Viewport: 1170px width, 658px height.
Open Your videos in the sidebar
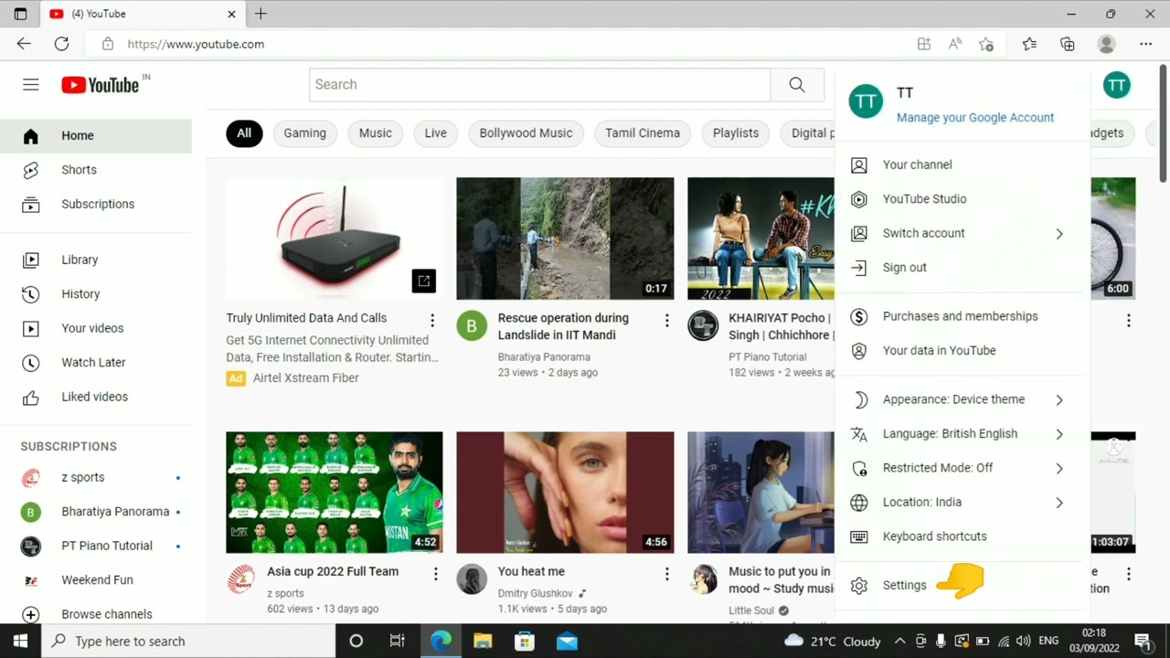click(96, 328)
